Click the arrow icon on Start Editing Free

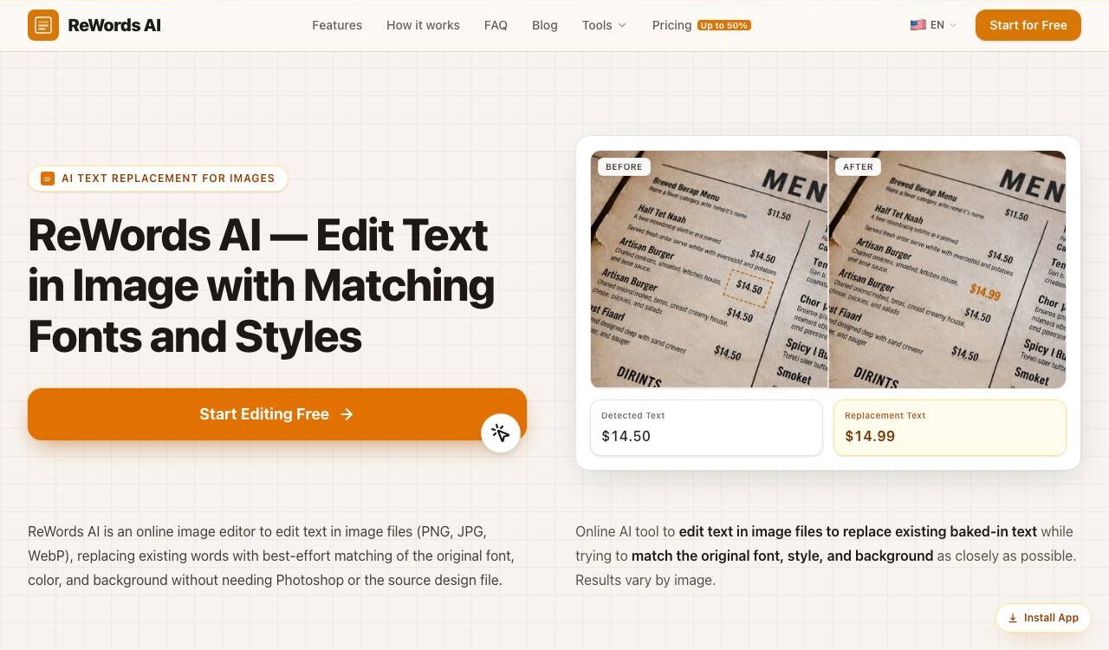point(347,414)
